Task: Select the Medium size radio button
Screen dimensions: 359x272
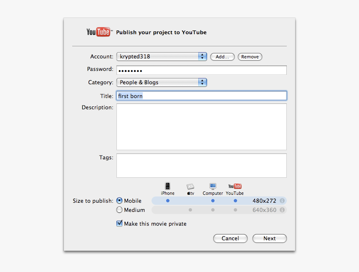Action: [x=119, y=210]
